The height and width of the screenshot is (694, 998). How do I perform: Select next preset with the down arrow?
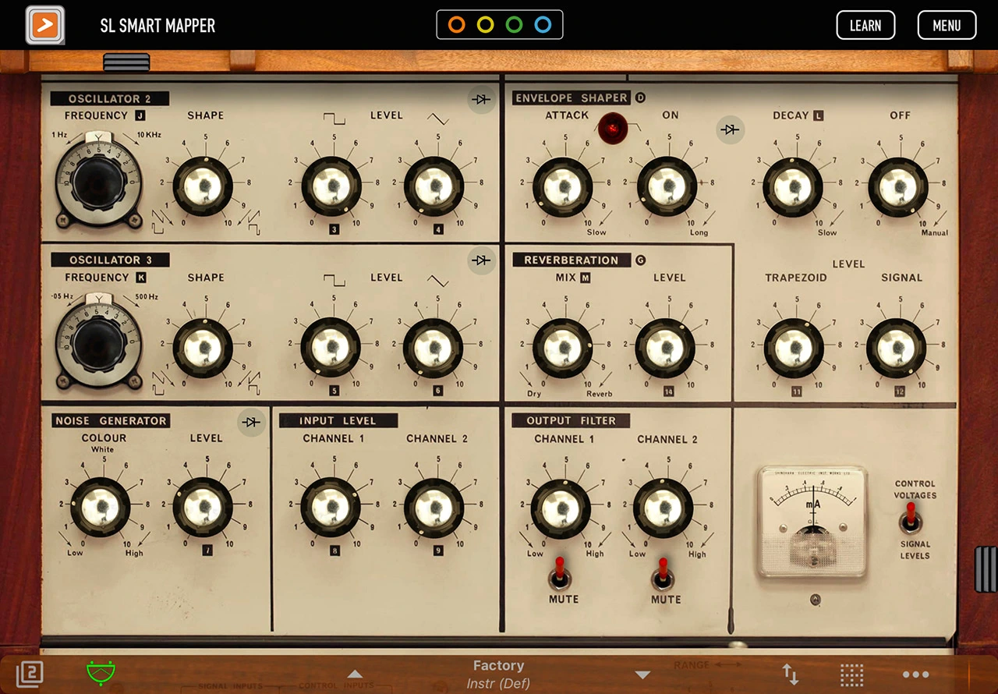coord(642,675)
